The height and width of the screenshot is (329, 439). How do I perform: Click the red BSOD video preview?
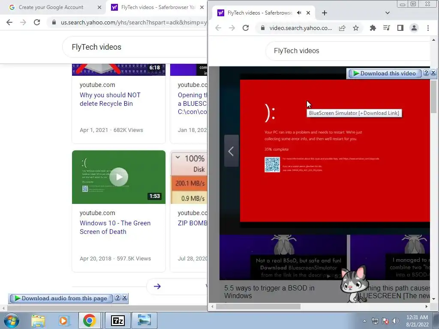coord(334,150)
